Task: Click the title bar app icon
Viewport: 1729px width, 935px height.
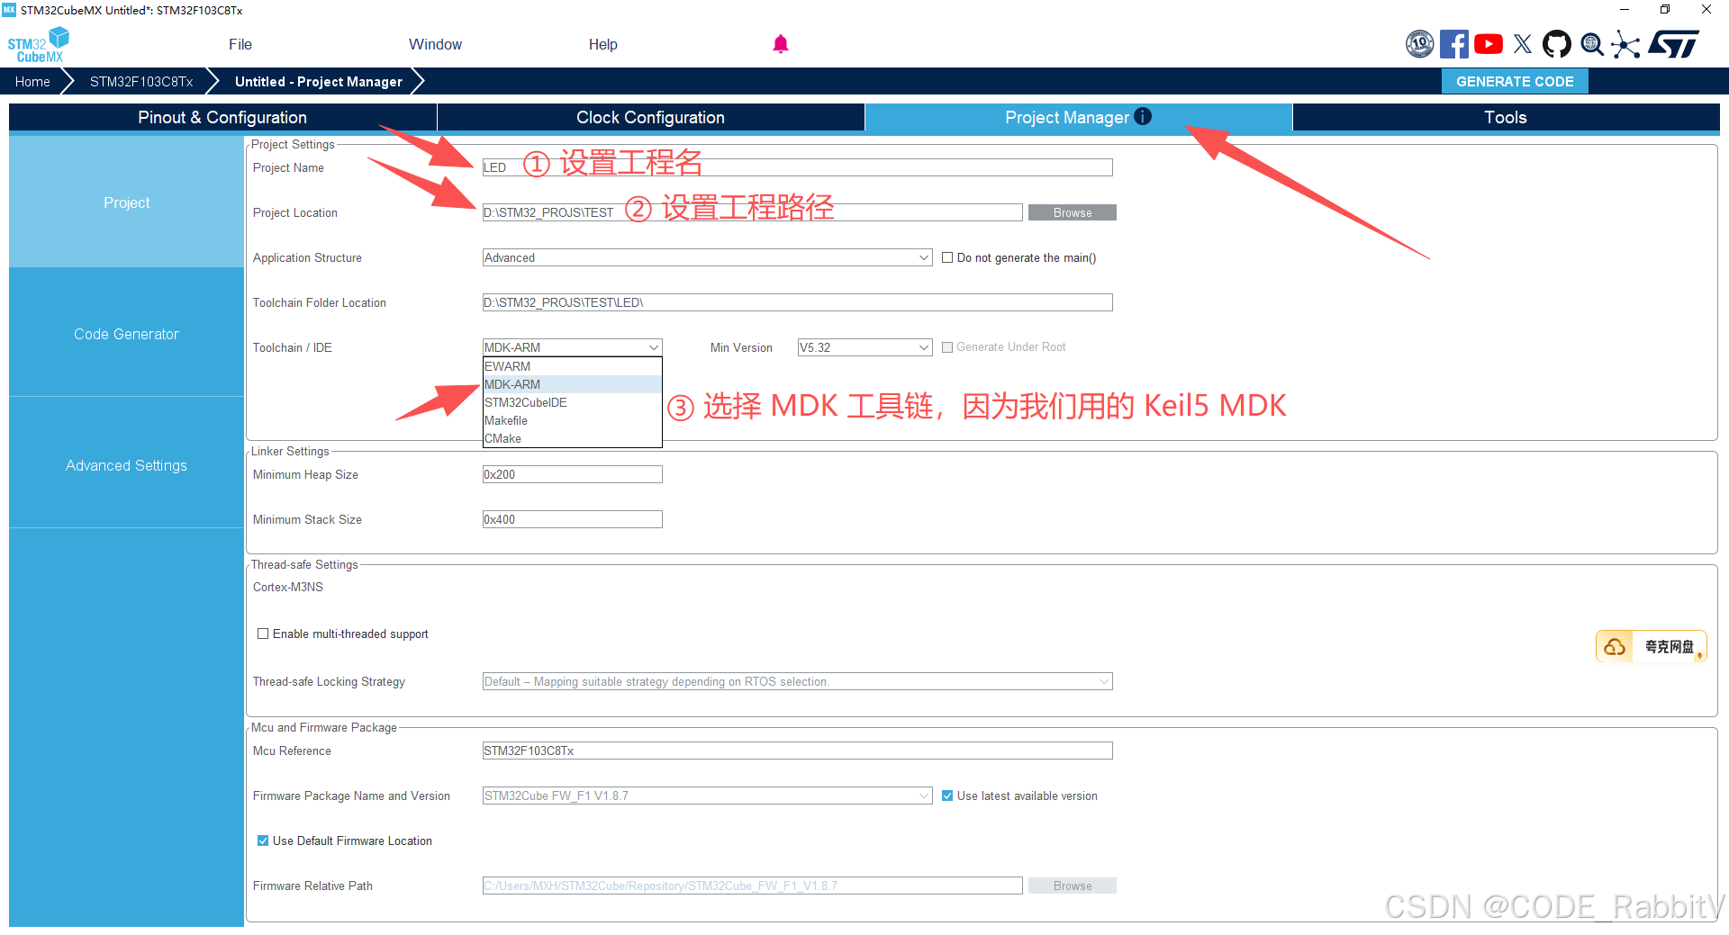Action: pyautogui.click(x=9, y=10)
